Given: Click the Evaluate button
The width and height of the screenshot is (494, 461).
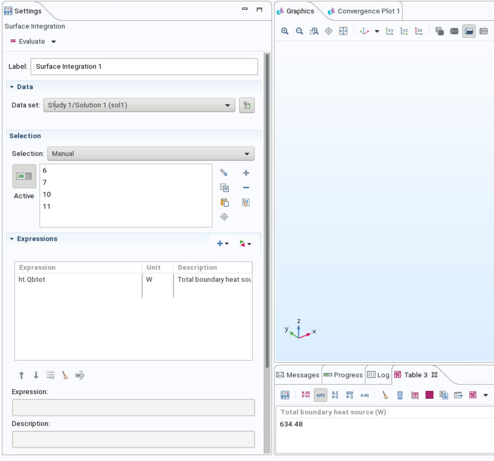Looking at the screenshot, I should (28, 41).
